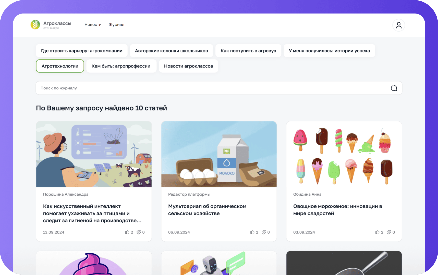This screenshot has width=438, height=275.
Task: Like the artificial intelligence article
Action: coord(127,232)
